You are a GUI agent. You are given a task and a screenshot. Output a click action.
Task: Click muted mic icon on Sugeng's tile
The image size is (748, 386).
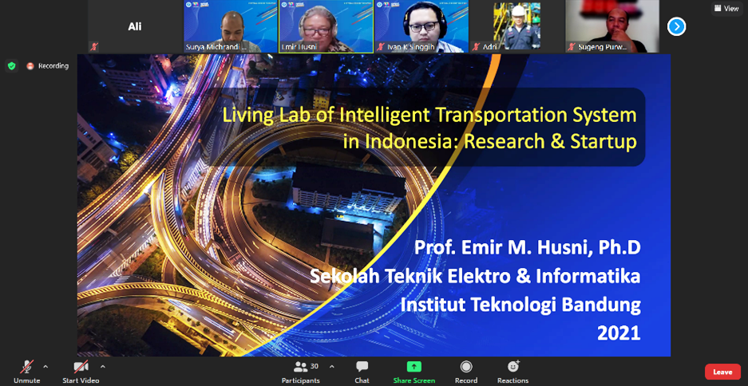(572, 47)
